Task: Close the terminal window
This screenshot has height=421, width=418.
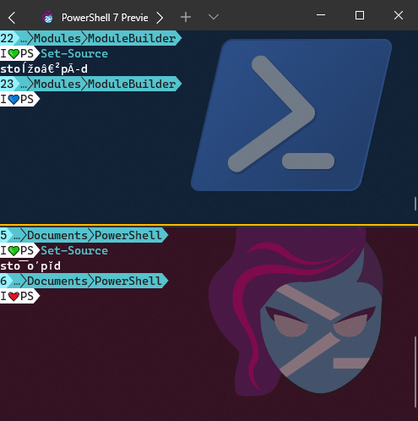Action: 399,15
